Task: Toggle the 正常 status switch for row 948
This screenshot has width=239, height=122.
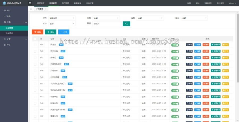Action: tap(175, 45)
